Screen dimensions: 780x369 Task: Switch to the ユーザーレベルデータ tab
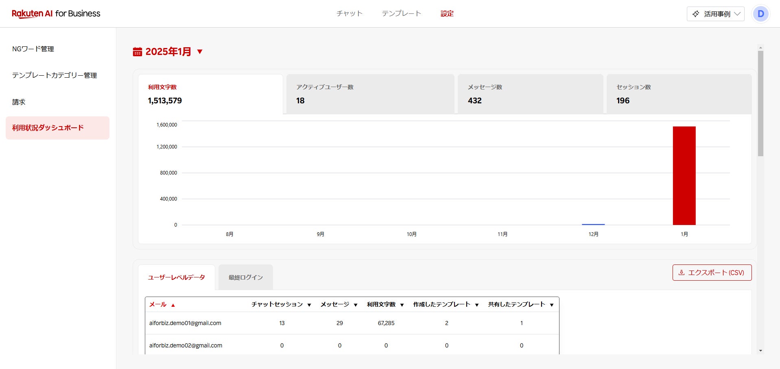pyautogui.click(x=176, y=277)
